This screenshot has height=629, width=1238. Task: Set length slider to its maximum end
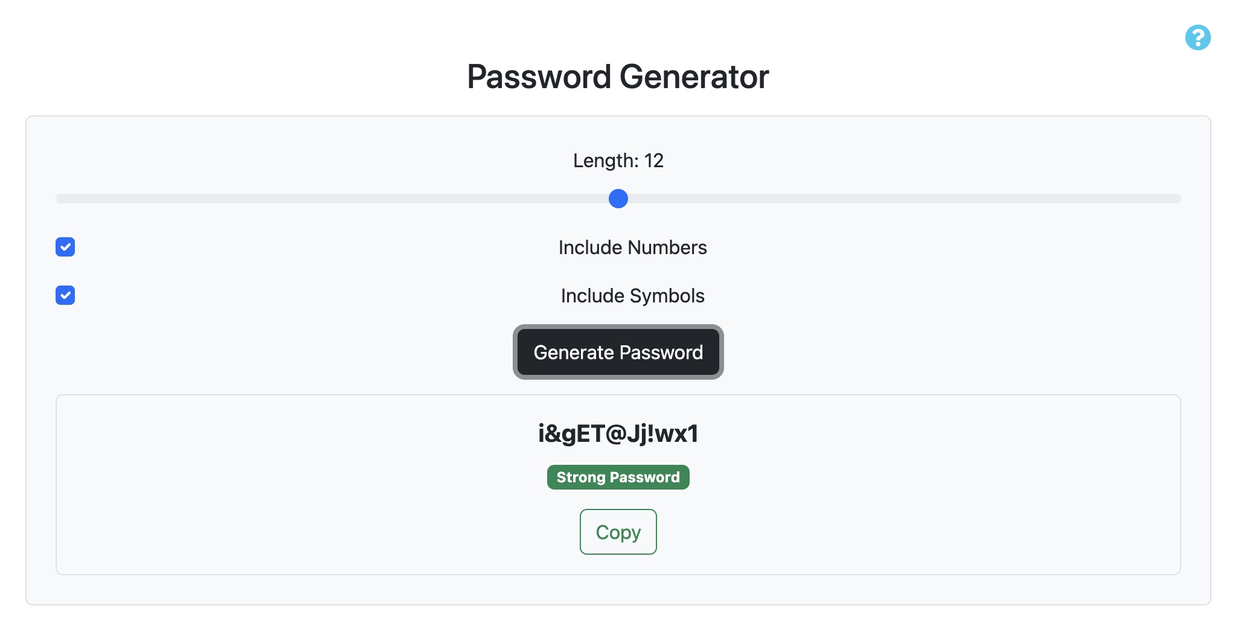pyautogui.click(x=1178, y=199)
